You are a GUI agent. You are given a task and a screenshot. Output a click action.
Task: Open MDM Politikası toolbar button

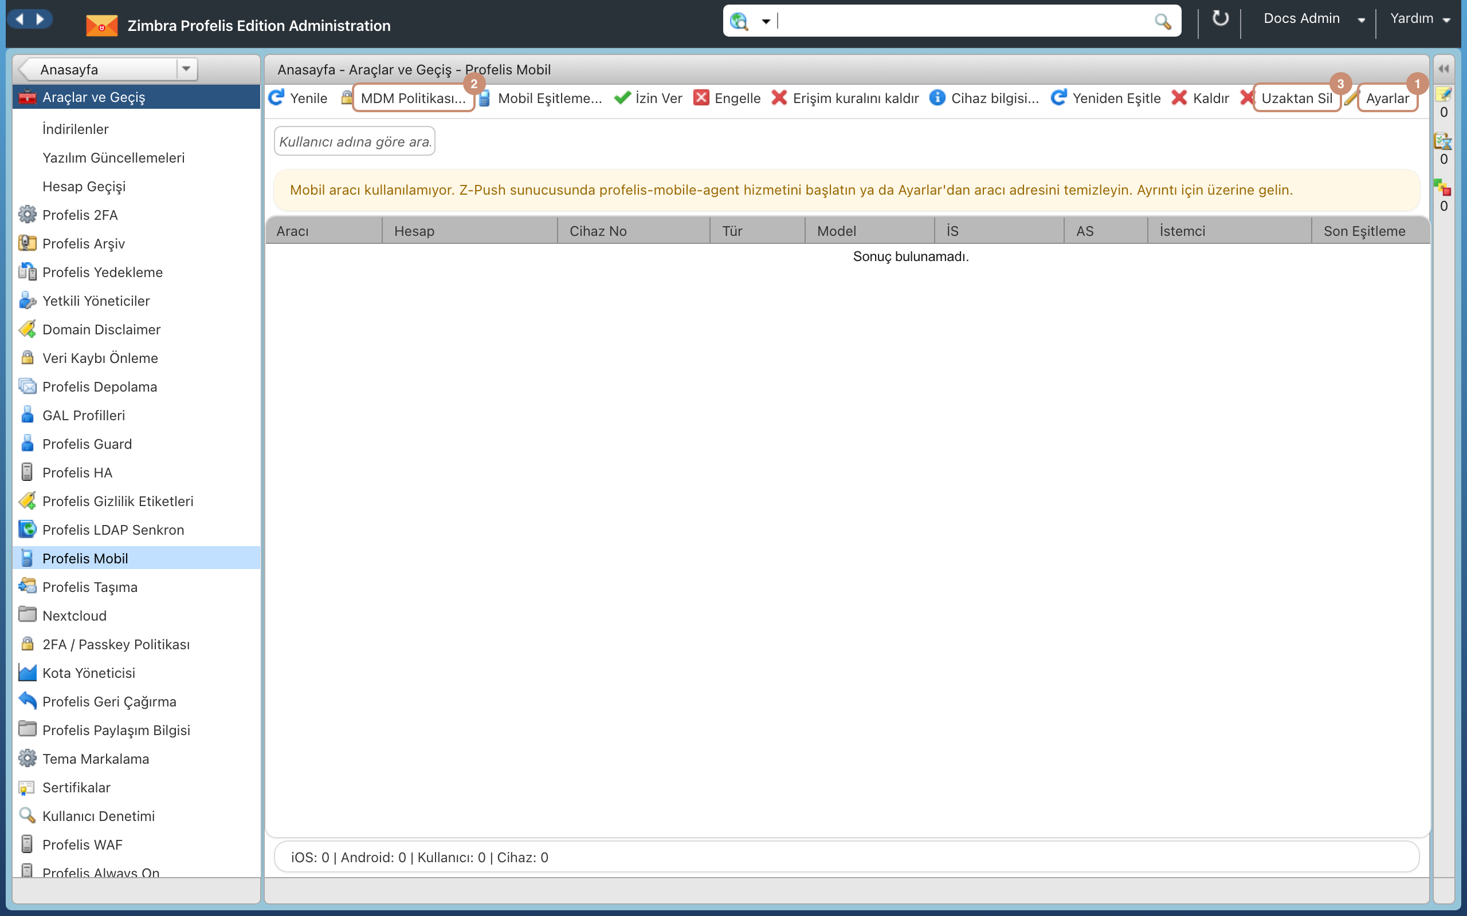tap(413, 98)
